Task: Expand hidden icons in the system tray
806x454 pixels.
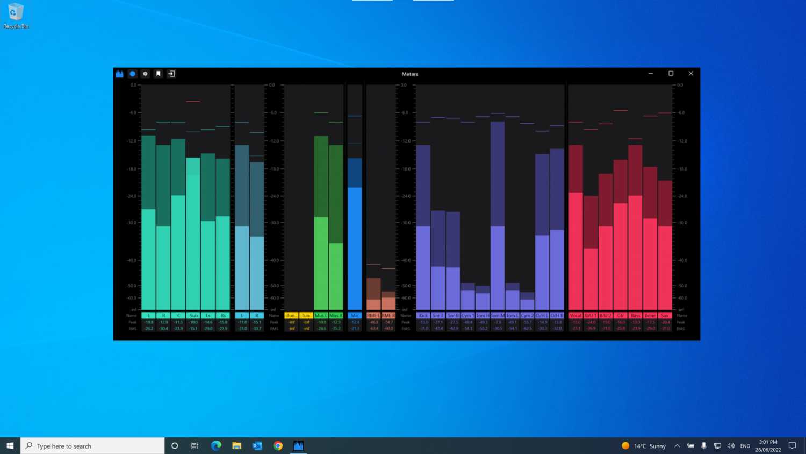Action: point(677,445)
